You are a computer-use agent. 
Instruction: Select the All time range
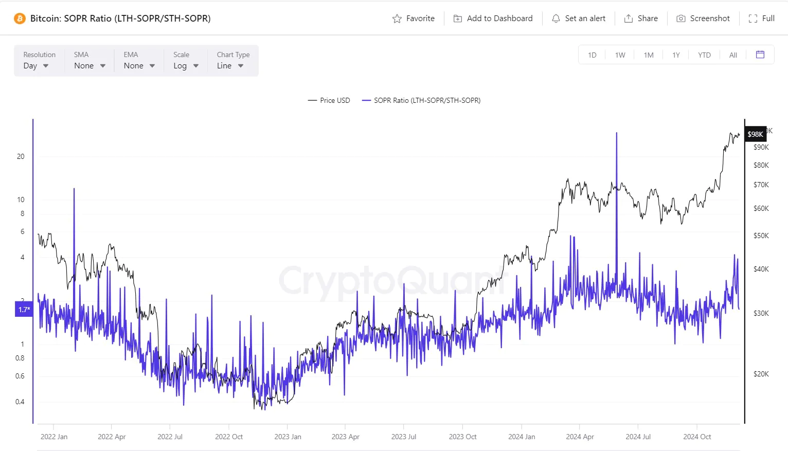[733, 55]
